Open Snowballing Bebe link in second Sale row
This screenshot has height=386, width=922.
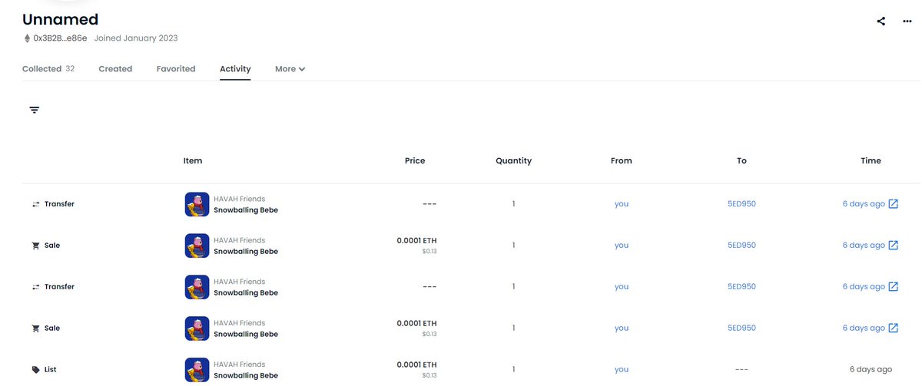[x=246, y=335]
